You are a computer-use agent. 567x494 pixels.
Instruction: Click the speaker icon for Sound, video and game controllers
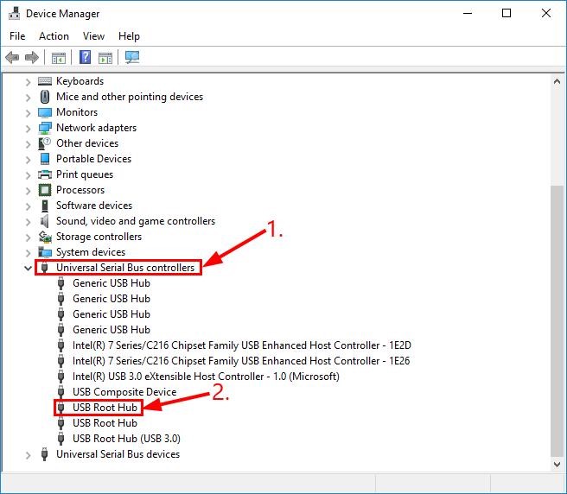44,221
